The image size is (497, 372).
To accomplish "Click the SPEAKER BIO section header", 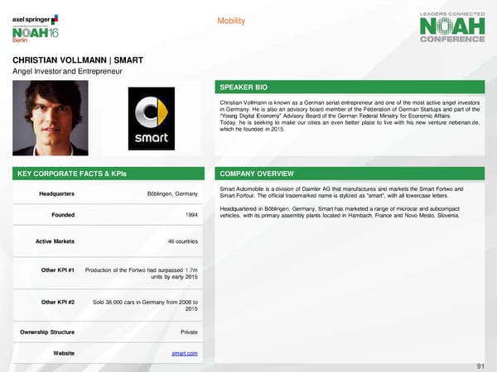I will click(x=243, y=87).
